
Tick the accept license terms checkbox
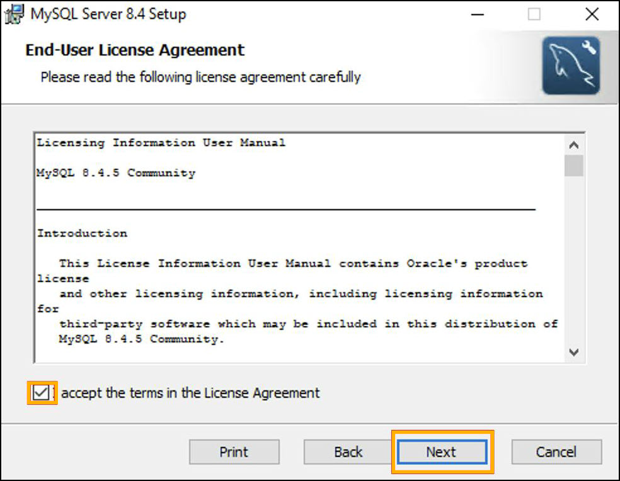[x=42, y=393]
